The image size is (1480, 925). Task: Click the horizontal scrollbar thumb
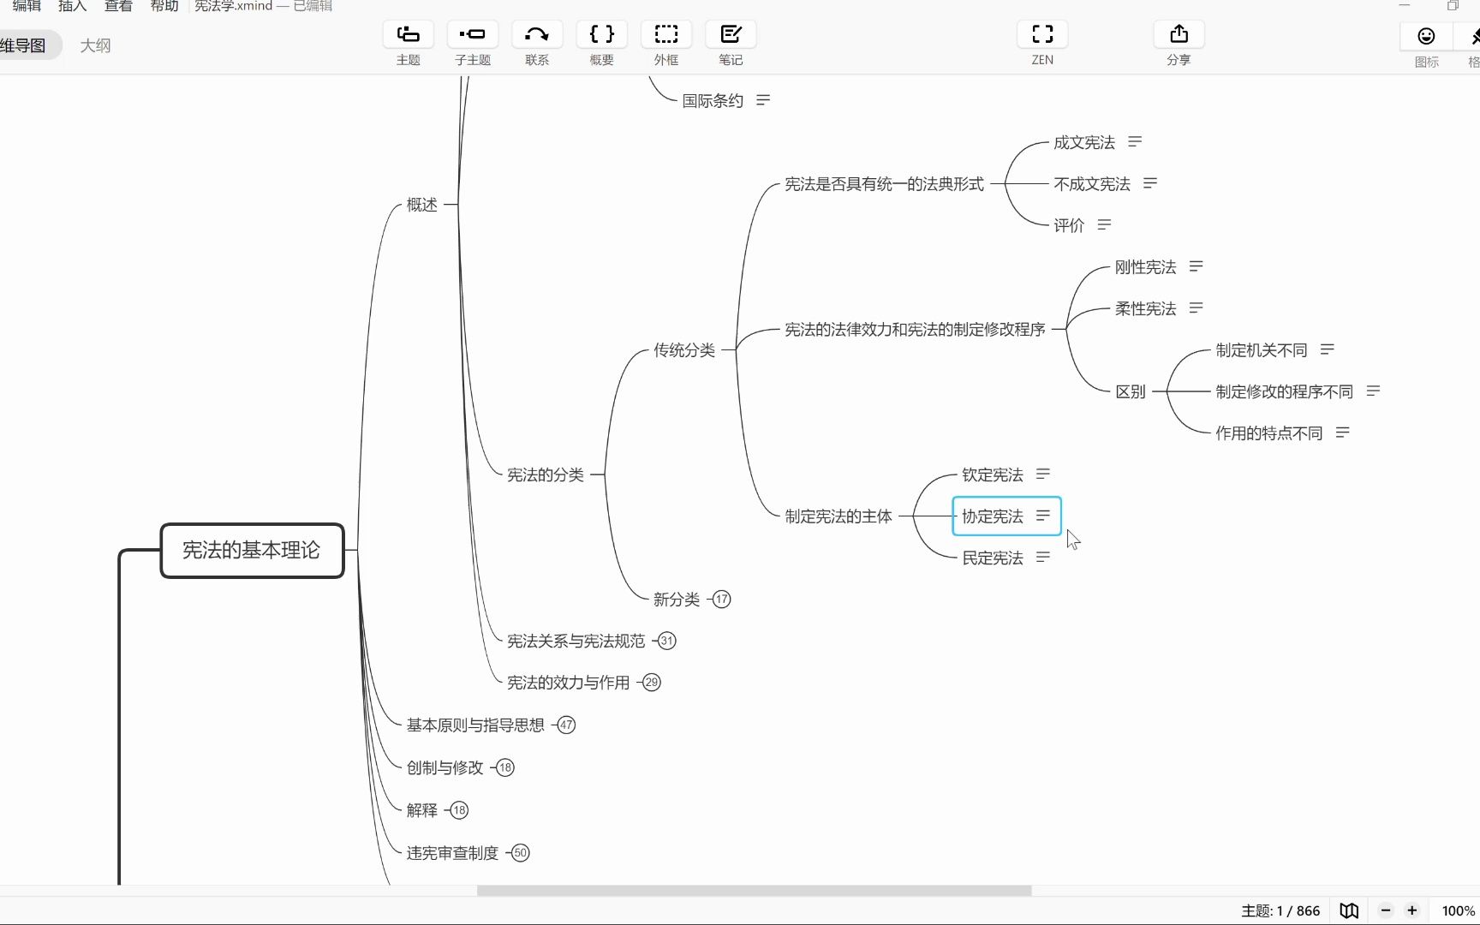coord(754,891)
